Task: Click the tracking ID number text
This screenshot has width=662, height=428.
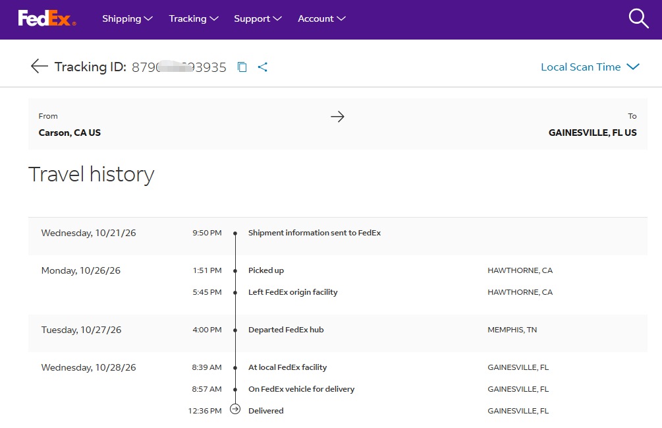Action: pos(179,67)
